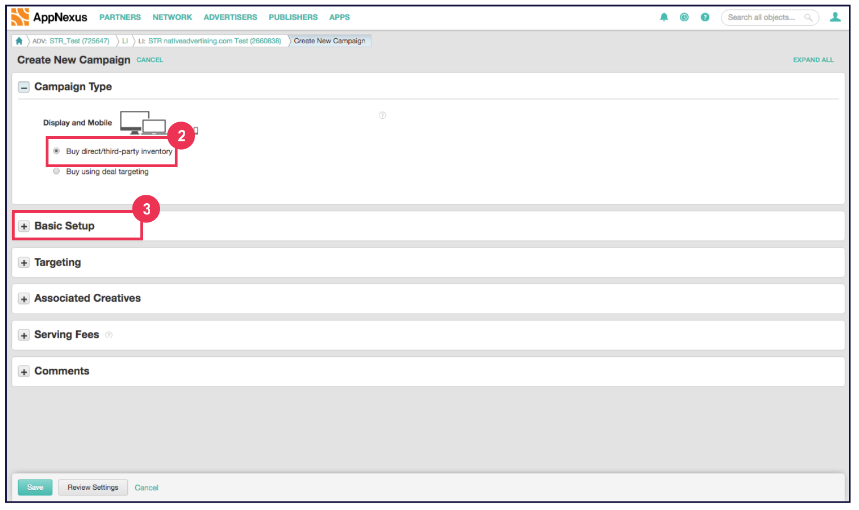This screenshot has width=859, height=510.
Task: Open the clock activity icon
Action: click(x=684, y=17)
